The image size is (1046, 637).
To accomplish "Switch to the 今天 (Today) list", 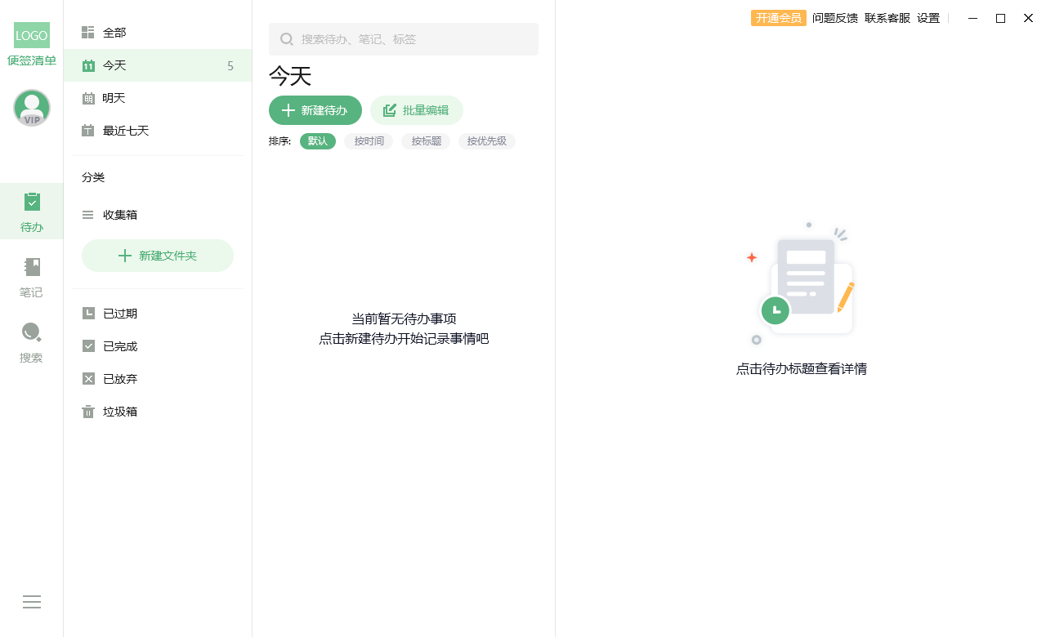I will tap(114, 65).
